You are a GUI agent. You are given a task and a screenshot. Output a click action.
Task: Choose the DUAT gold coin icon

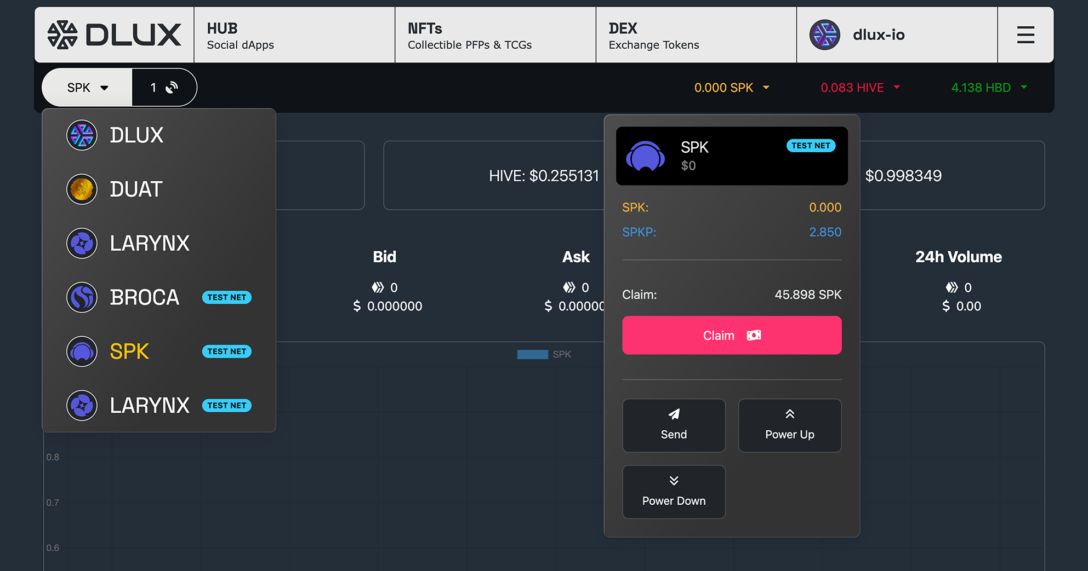82,189
